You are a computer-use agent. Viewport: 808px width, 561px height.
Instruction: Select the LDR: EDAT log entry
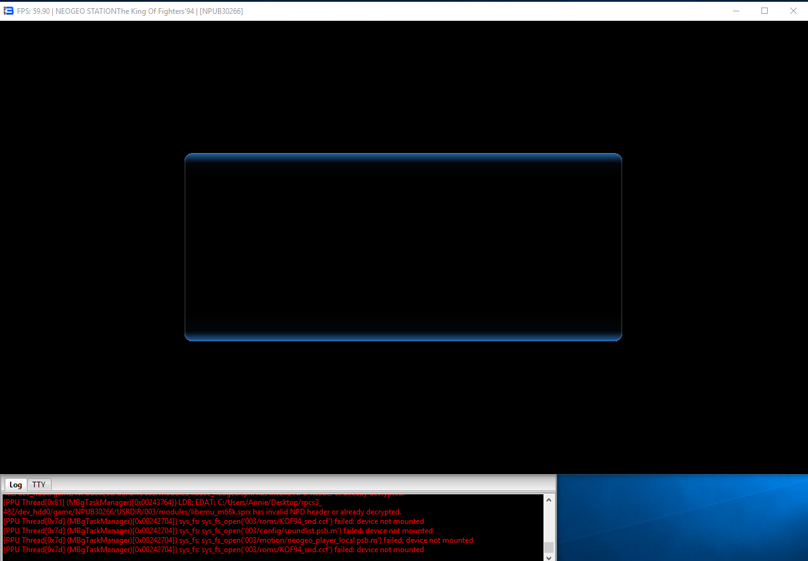pyautogui.click(x=162, y=502)
